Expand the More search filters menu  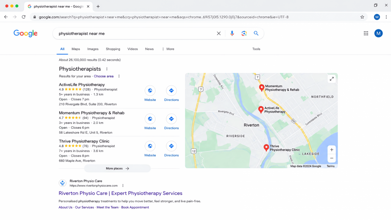[168, 49]
